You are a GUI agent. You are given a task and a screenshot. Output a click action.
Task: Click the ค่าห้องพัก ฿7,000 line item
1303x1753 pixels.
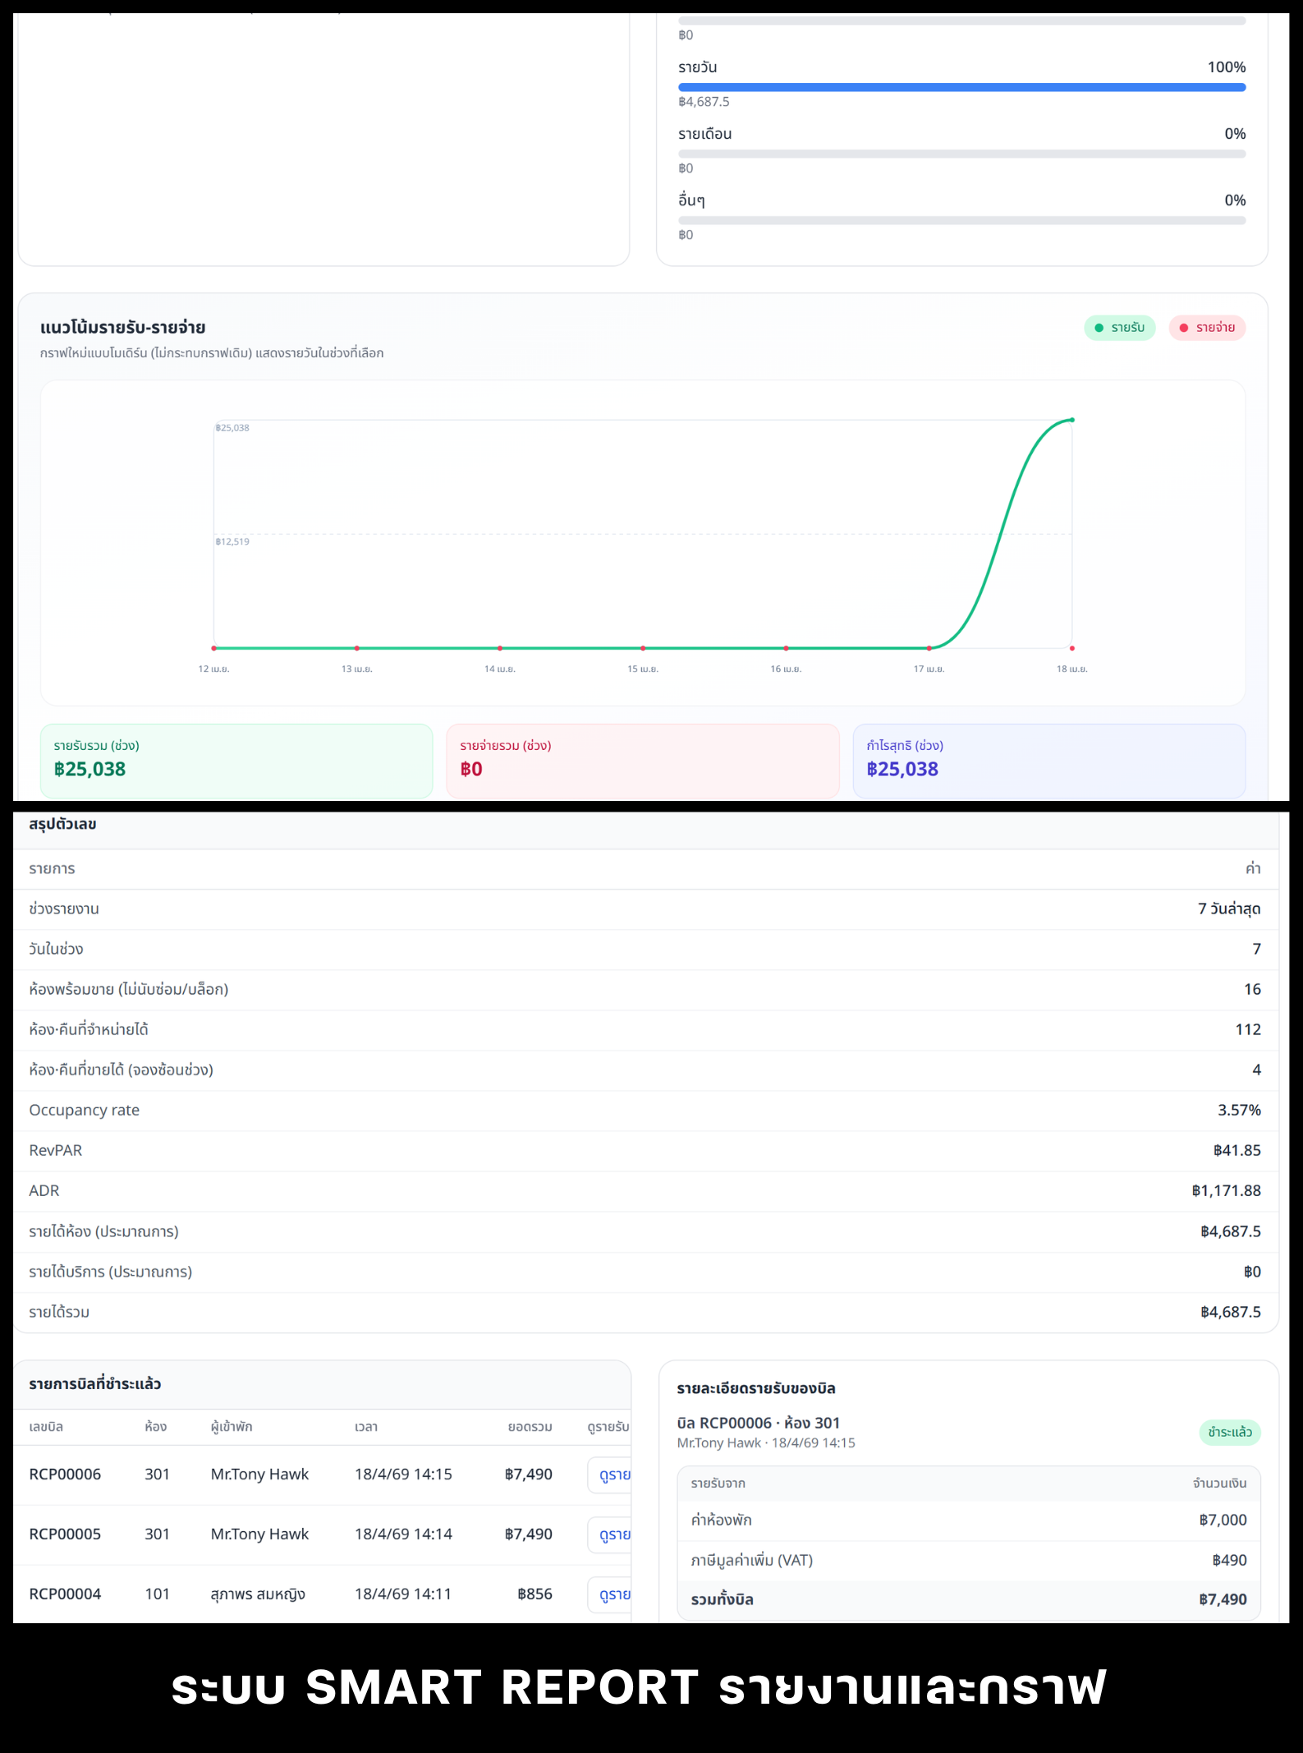pyautogui.click(x=968, y=1520)
